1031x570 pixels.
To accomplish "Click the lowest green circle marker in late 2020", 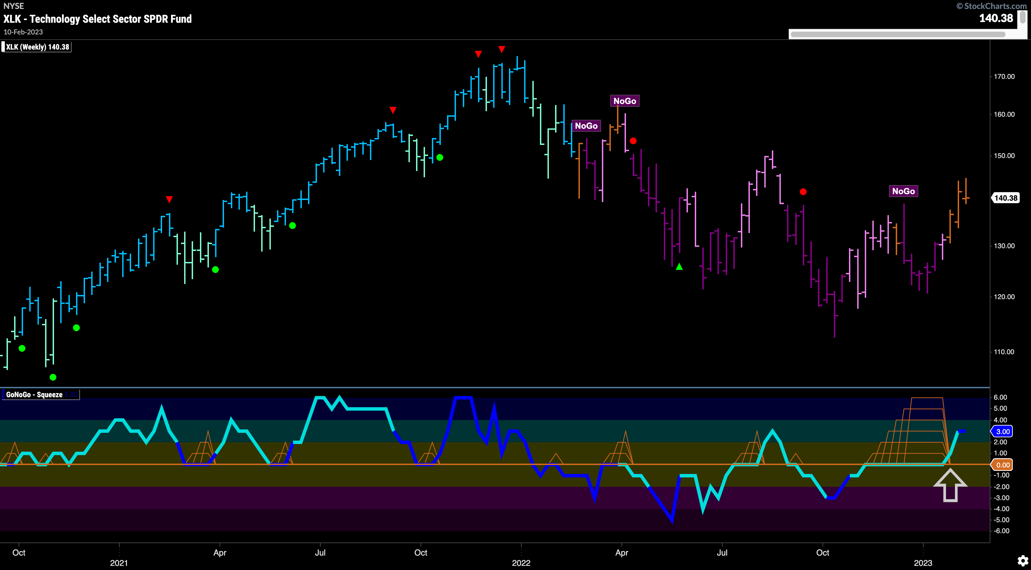I will point(53,377).
